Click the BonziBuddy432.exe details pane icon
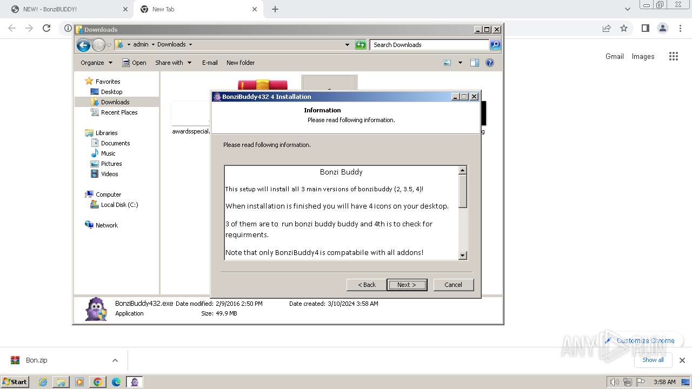Image resolution: width=692 pixels, height=389 pixels. [x=96, y=309]
